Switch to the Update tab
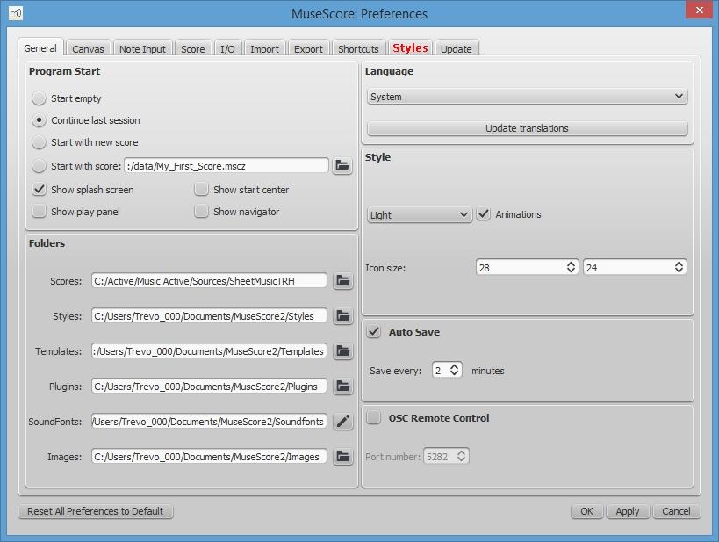719x542 pixels. click(456, 48)
